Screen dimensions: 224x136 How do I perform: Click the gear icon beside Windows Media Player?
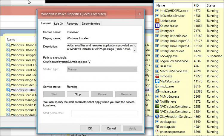[x=8, y=105]
